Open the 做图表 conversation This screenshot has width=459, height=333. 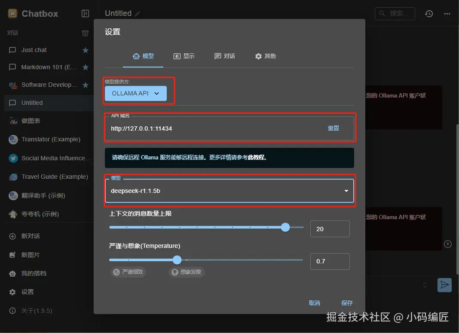pyautogui.click(x=49, y=121)
